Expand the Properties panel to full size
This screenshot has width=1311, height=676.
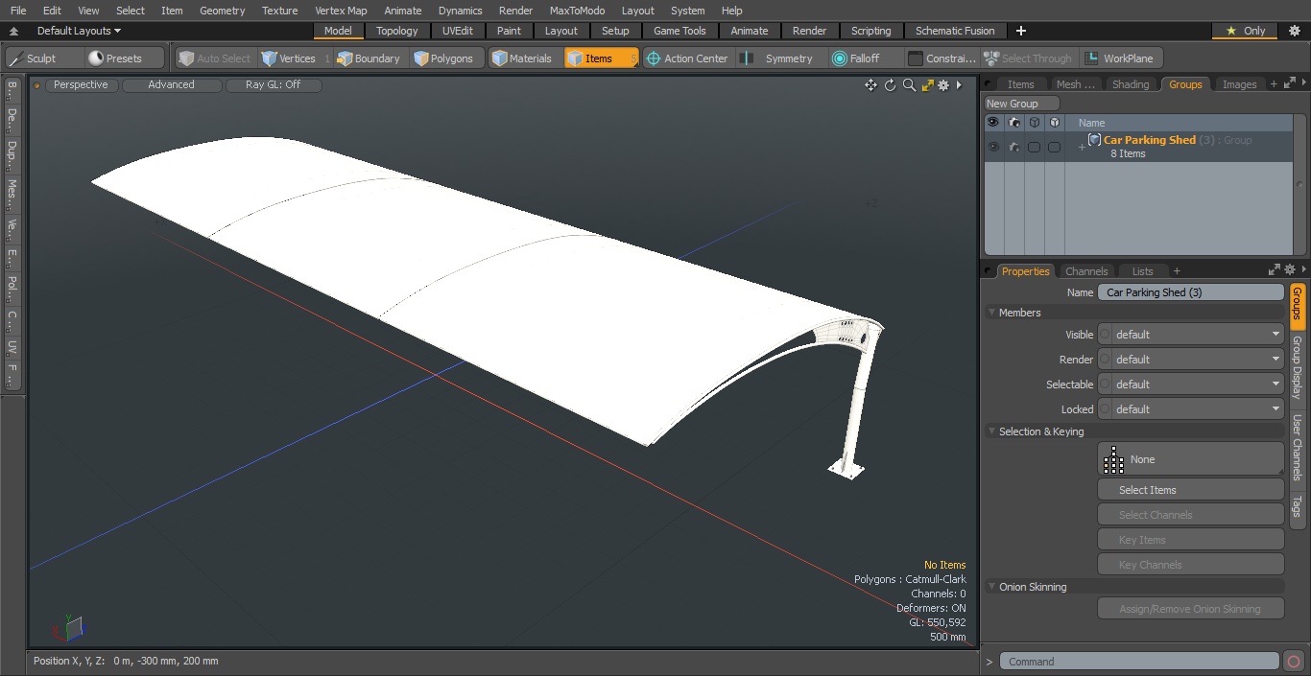pos(1275,270)
